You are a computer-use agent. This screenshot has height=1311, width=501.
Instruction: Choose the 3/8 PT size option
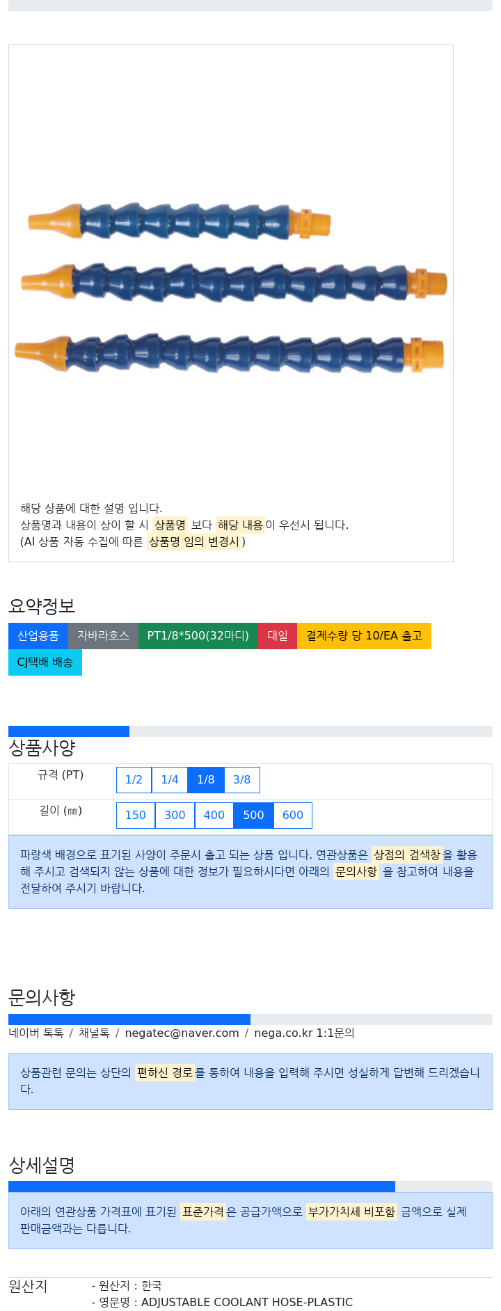[242, 780]
